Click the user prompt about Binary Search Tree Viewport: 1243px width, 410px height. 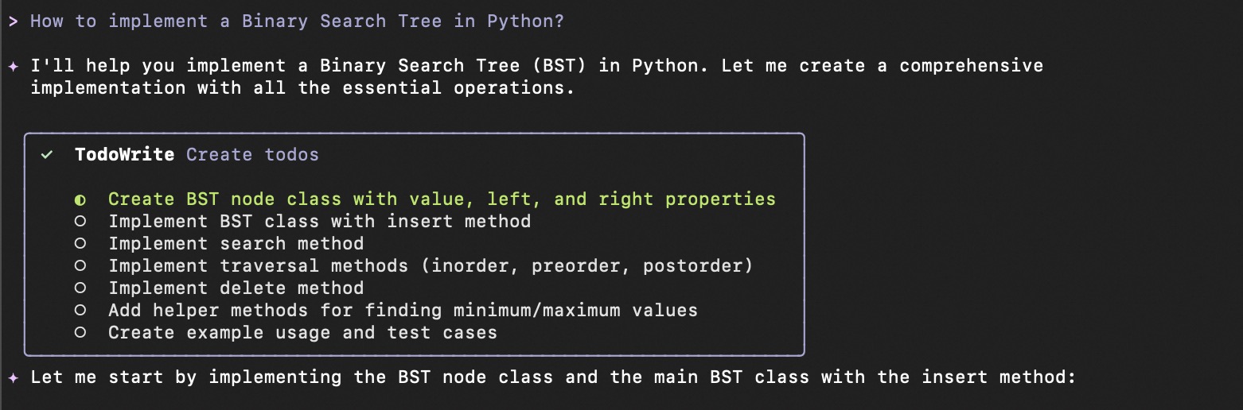click(x=297, y=21)
